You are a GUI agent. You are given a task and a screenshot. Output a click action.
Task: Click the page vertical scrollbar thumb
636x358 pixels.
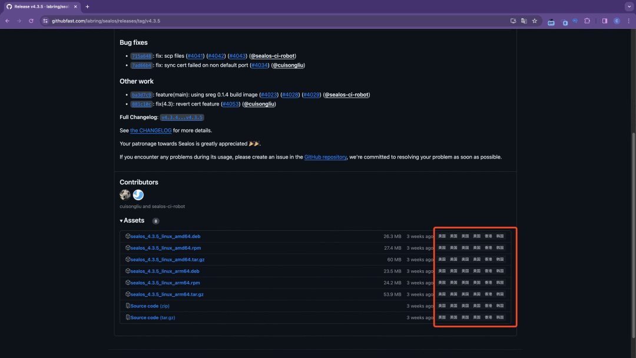pos(633,235)
